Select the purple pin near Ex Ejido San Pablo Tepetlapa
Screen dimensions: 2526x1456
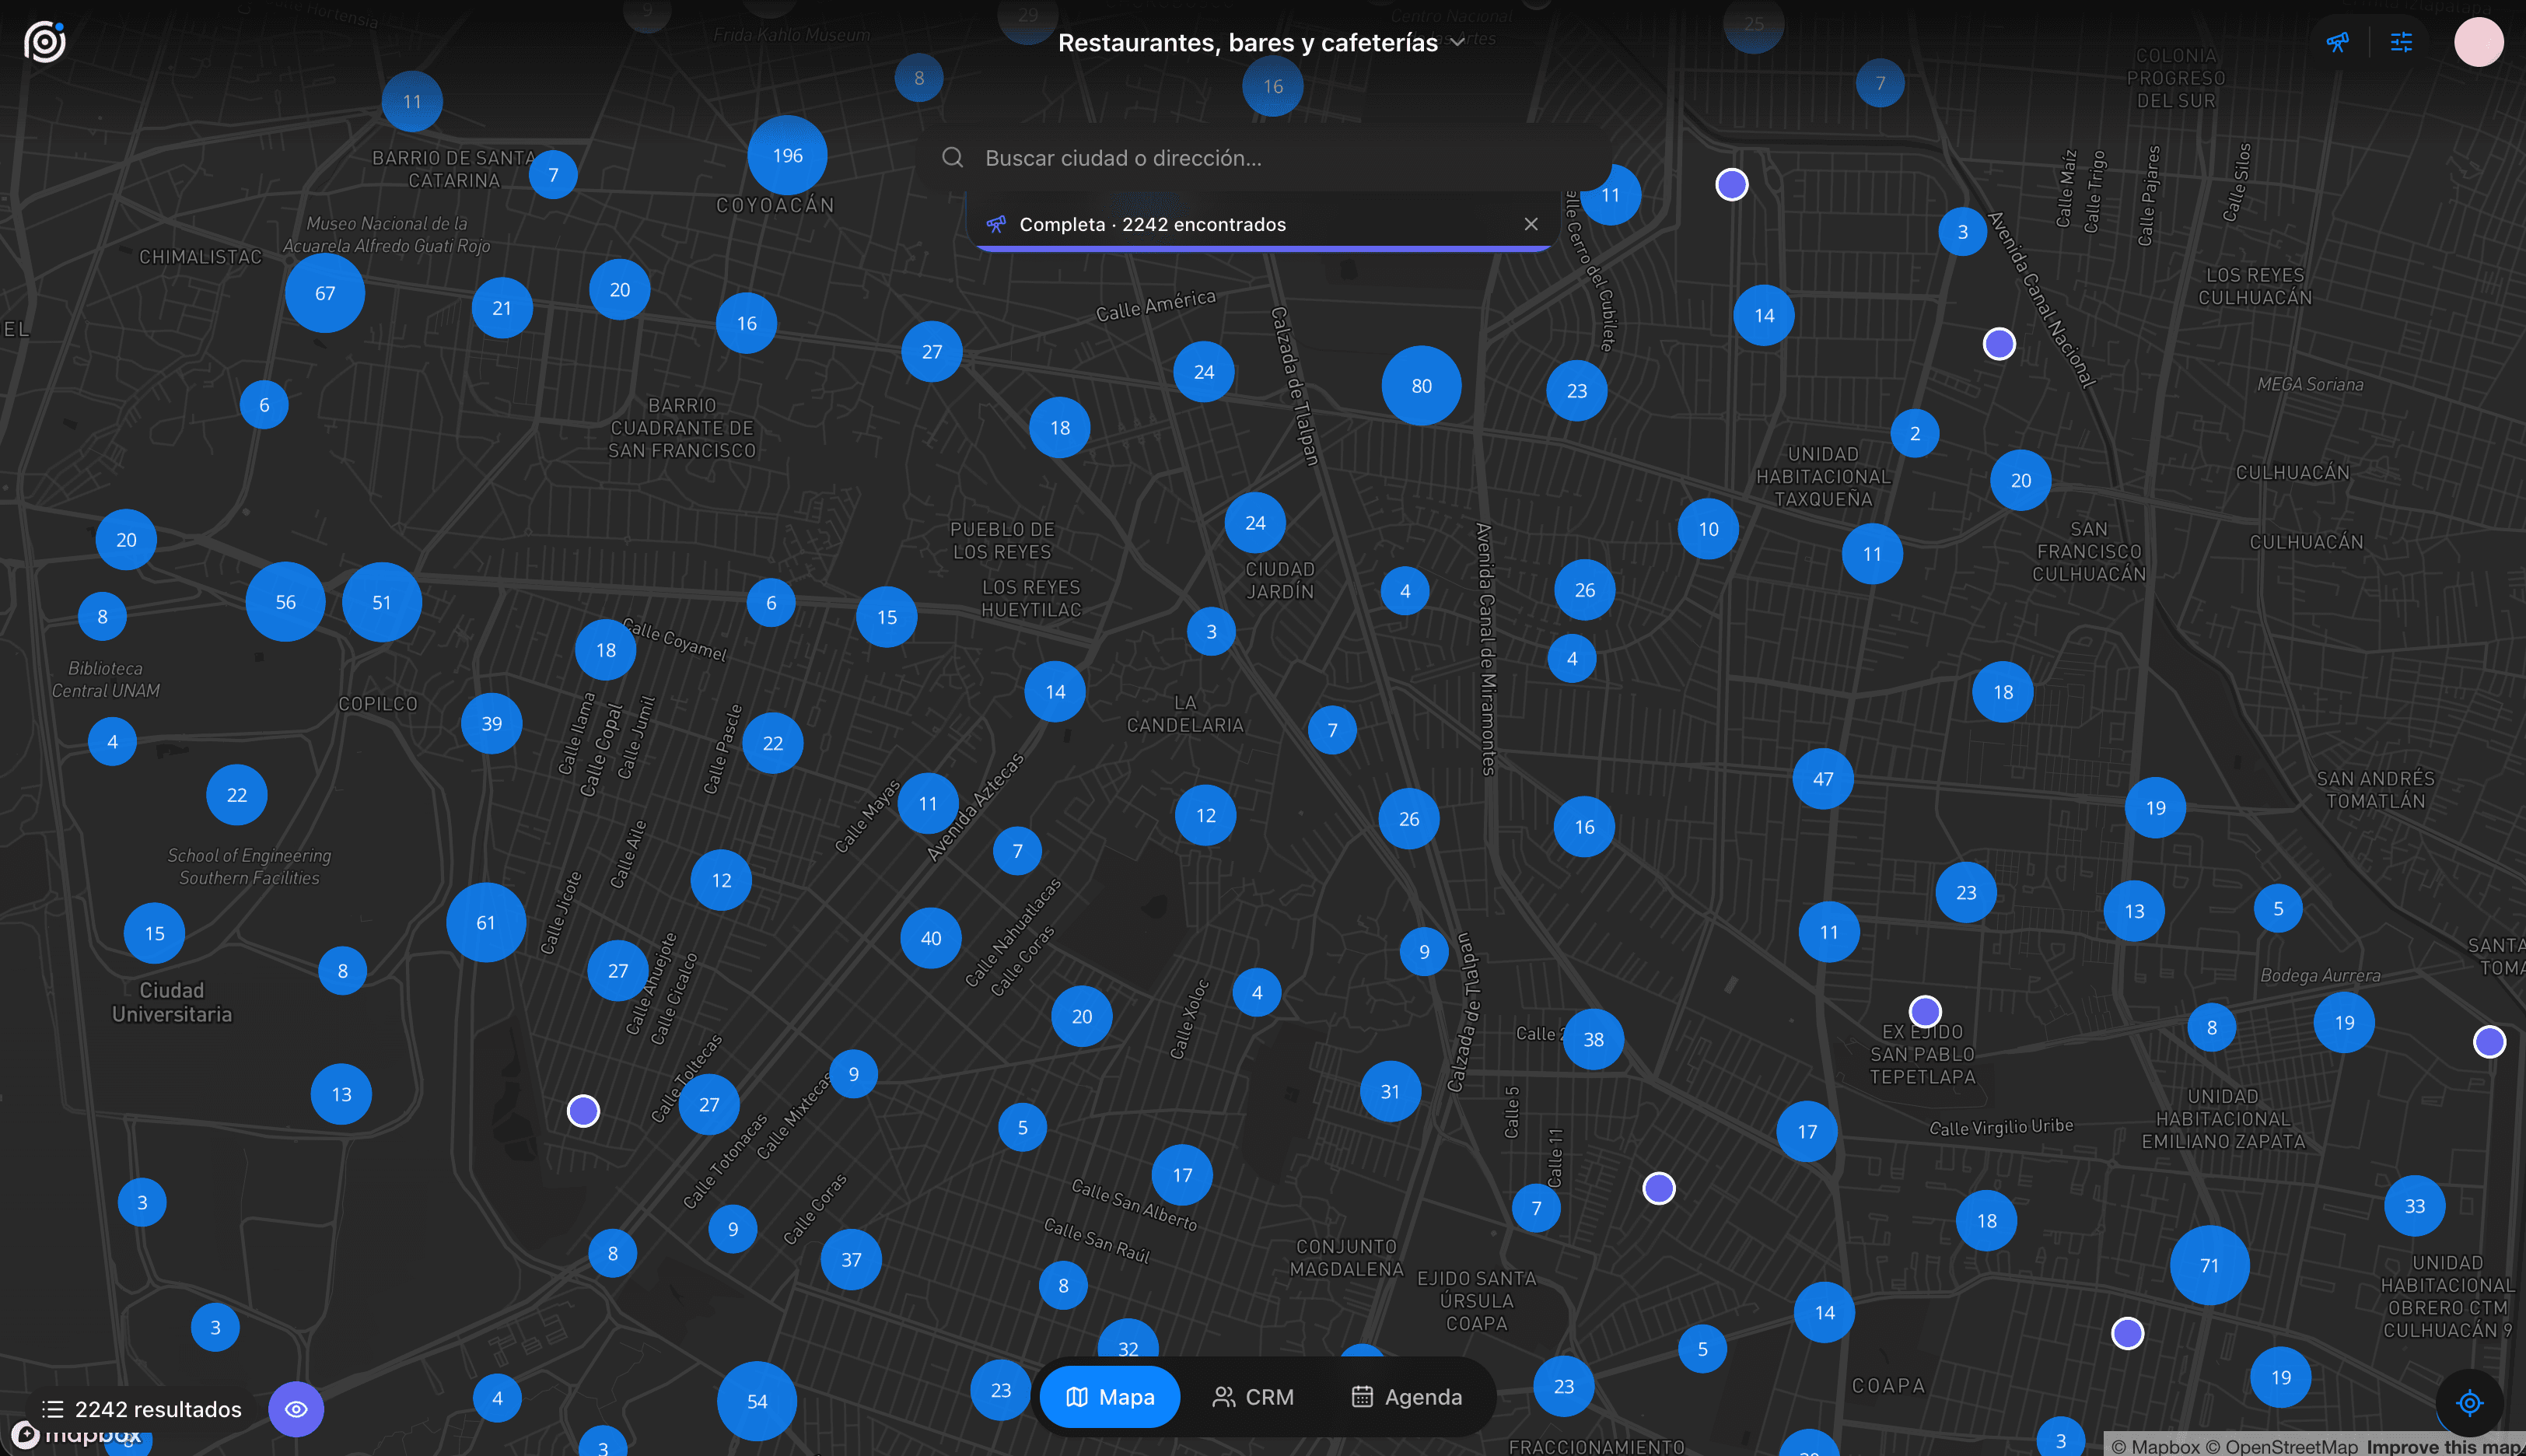click(1926, 1011)
